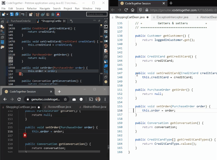Open the Navigate menu in Eclipse
The height and width of the screenshot is (160, 217).
(45, 9)
